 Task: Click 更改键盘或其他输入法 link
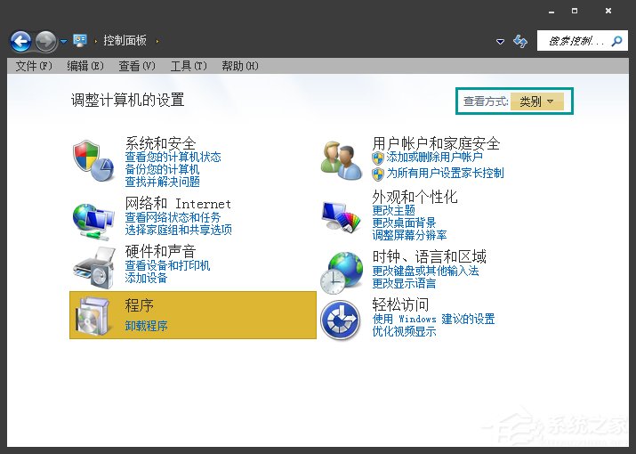click(426, 271)
